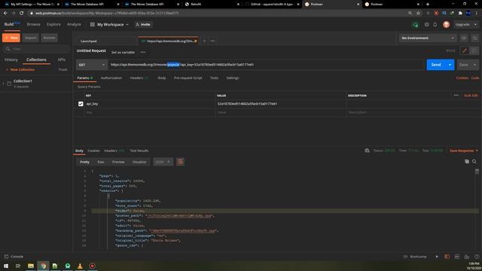Viewport: 482px width, 271px height.
Task: Open the request name more options ellipsis
Action: coord(143,52)
